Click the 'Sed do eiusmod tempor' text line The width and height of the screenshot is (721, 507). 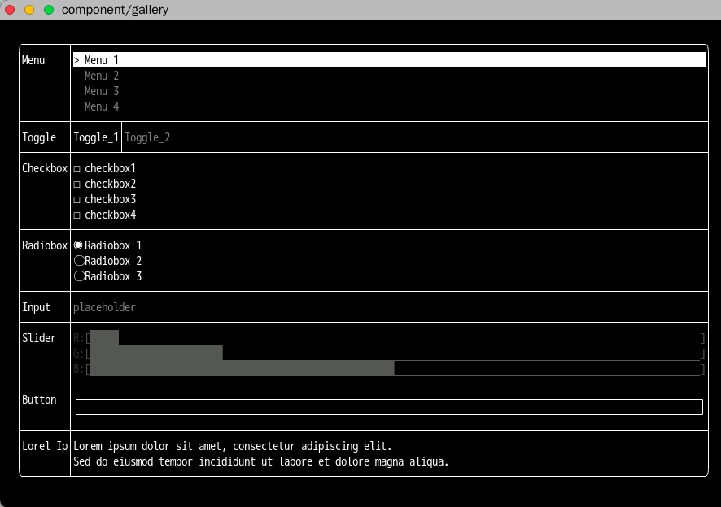261,461
